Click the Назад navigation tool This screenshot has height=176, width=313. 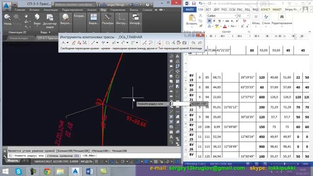point(7,20)
